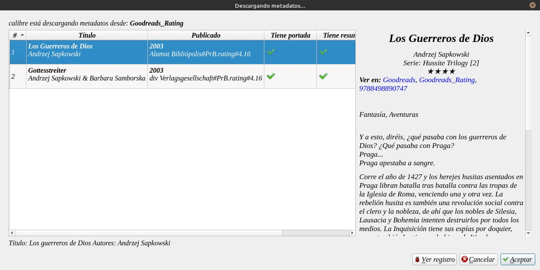The width and height of the screenshot is (540, 270).
Task: Select the Alamut Bibliópolis publisher cell
Action: click(206, 52)
